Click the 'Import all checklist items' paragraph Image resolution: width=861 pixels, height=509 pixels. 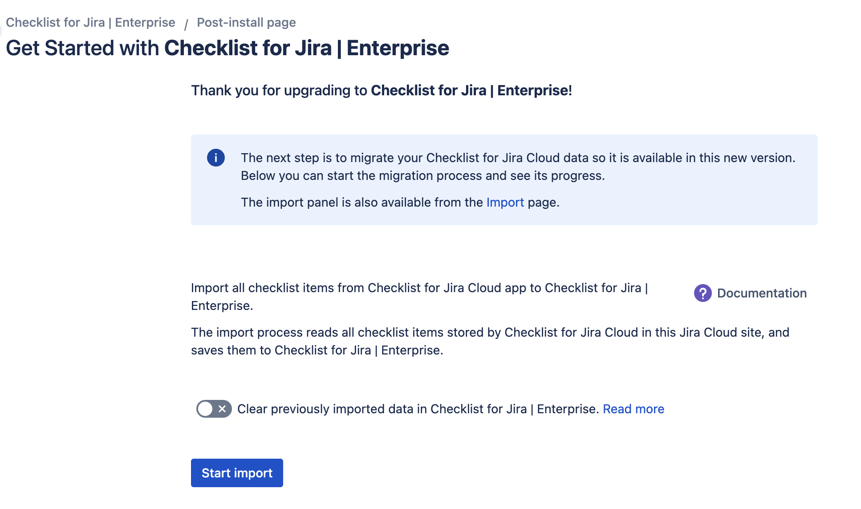click(419, 288)
